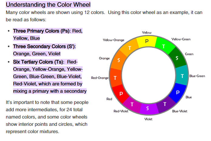Viewport: 211px width, 141px height.
Task: Select the red P segment
Action: pos(121,94)
